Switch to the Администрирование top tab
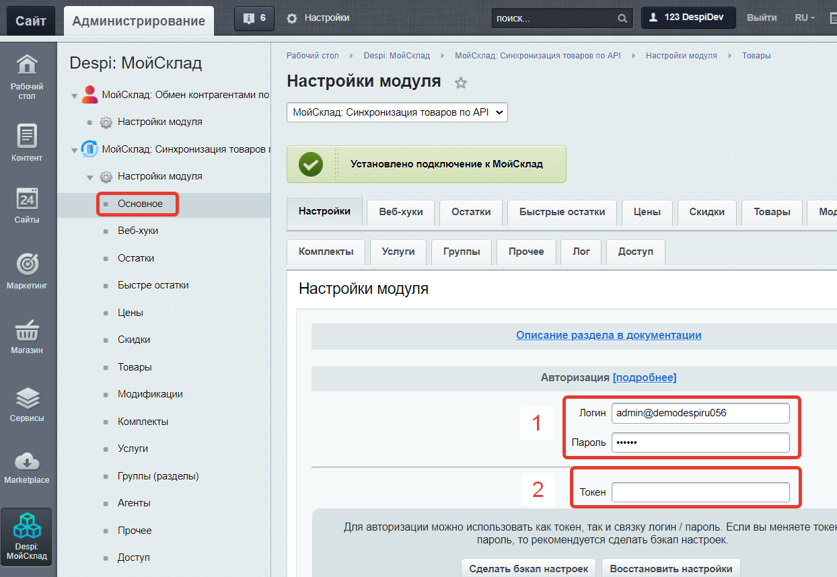 [x=139, y=21]
